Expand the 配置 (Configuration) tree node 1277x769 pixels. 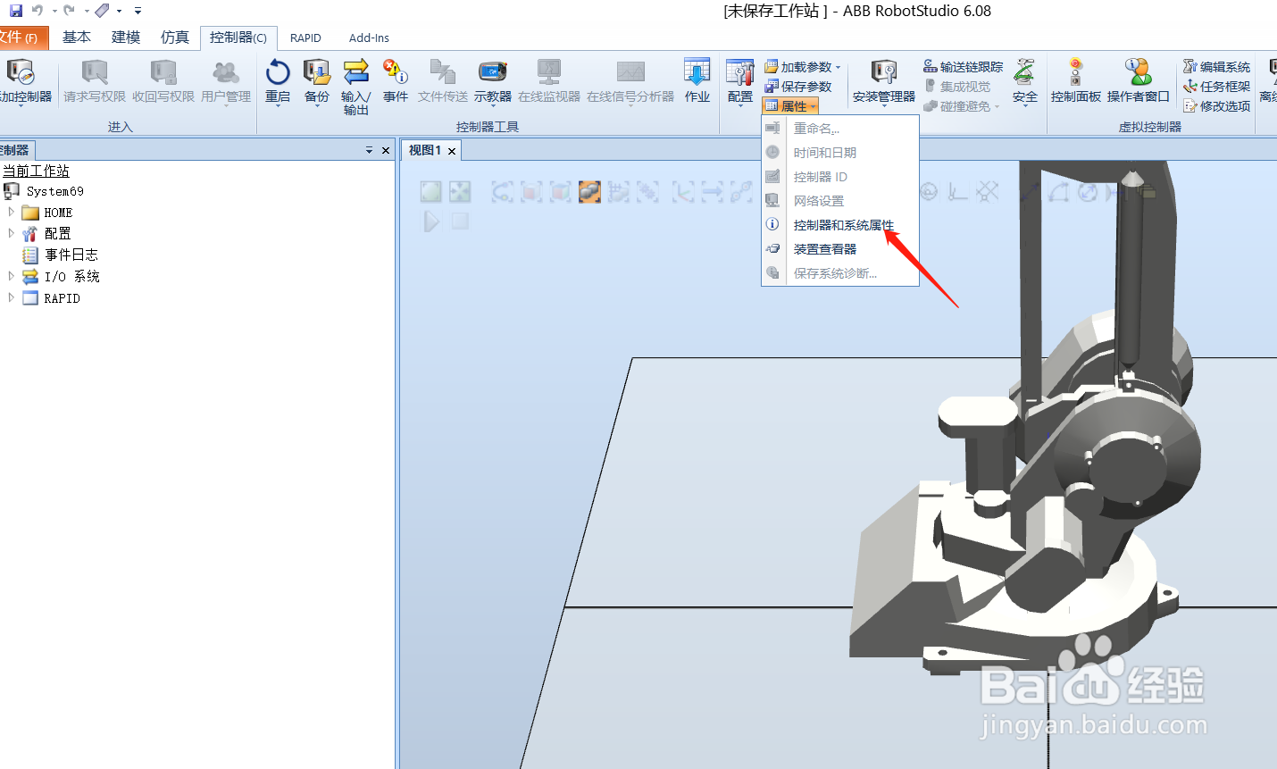(11, 232)
